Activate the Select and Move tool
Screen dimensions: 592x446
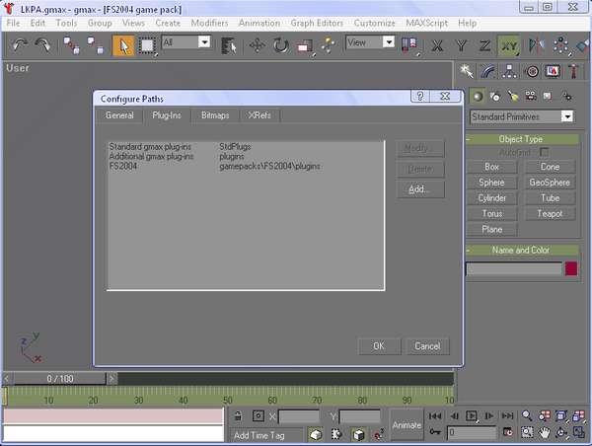[x=257, y=44]
